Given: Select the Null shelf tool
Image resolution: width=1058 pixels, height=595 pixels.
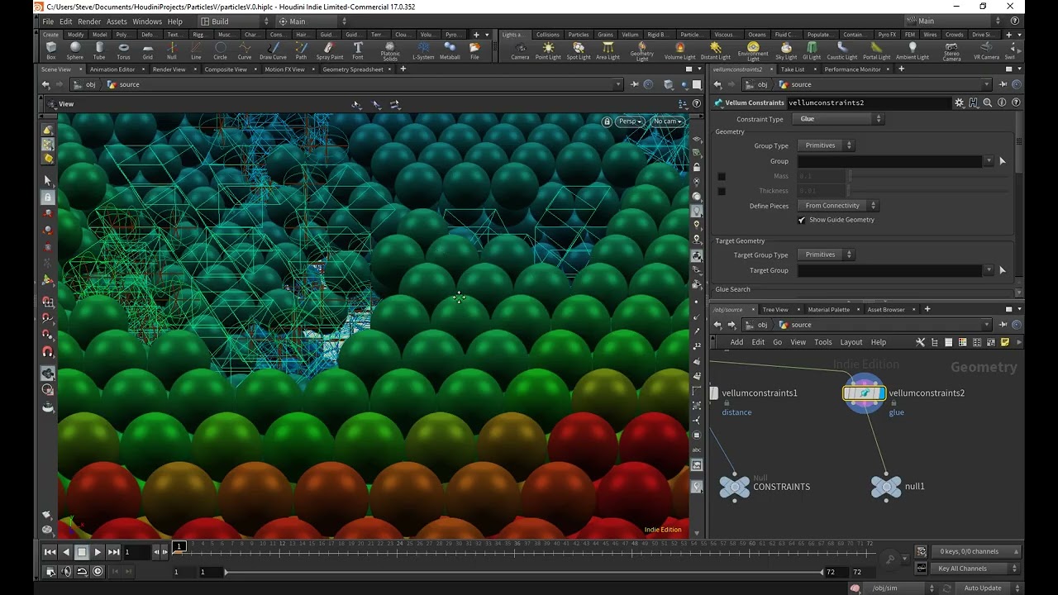Looking at the screenshot, I should tap(172, 51).
